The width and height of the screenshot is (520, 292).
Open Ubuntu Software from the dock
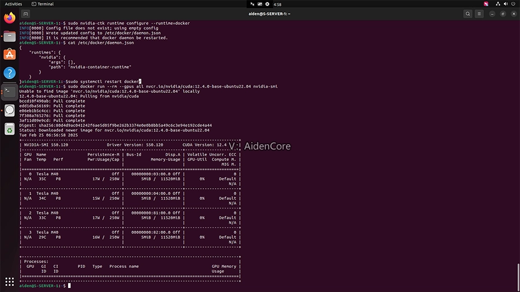(9, 55)
